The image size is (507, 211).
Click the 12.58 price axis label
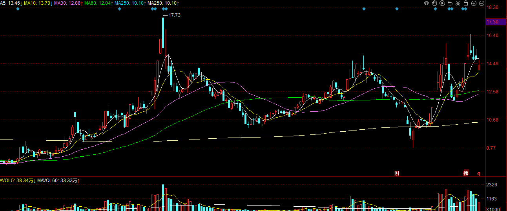point(492,92)
